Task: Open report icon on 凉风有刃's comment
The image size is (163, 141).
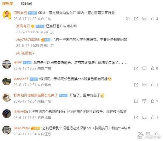Action: click(x=128, y=19)
